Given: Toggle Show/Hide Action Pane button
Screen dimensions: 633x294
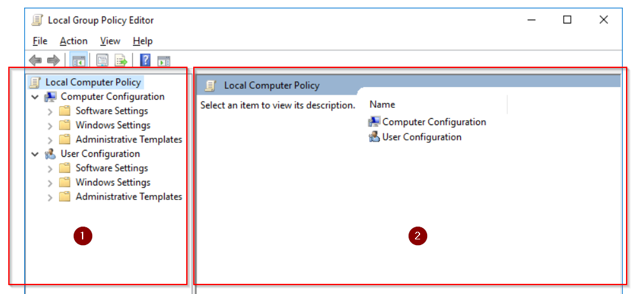Looking at the screenshot, I should point(164,60).
